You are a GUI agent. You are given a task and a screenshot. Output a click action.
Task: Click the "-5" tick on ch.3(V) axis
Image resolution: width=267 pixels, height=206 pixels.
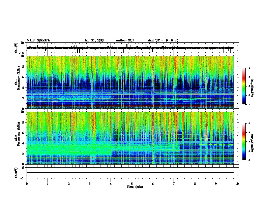(23, 178)
